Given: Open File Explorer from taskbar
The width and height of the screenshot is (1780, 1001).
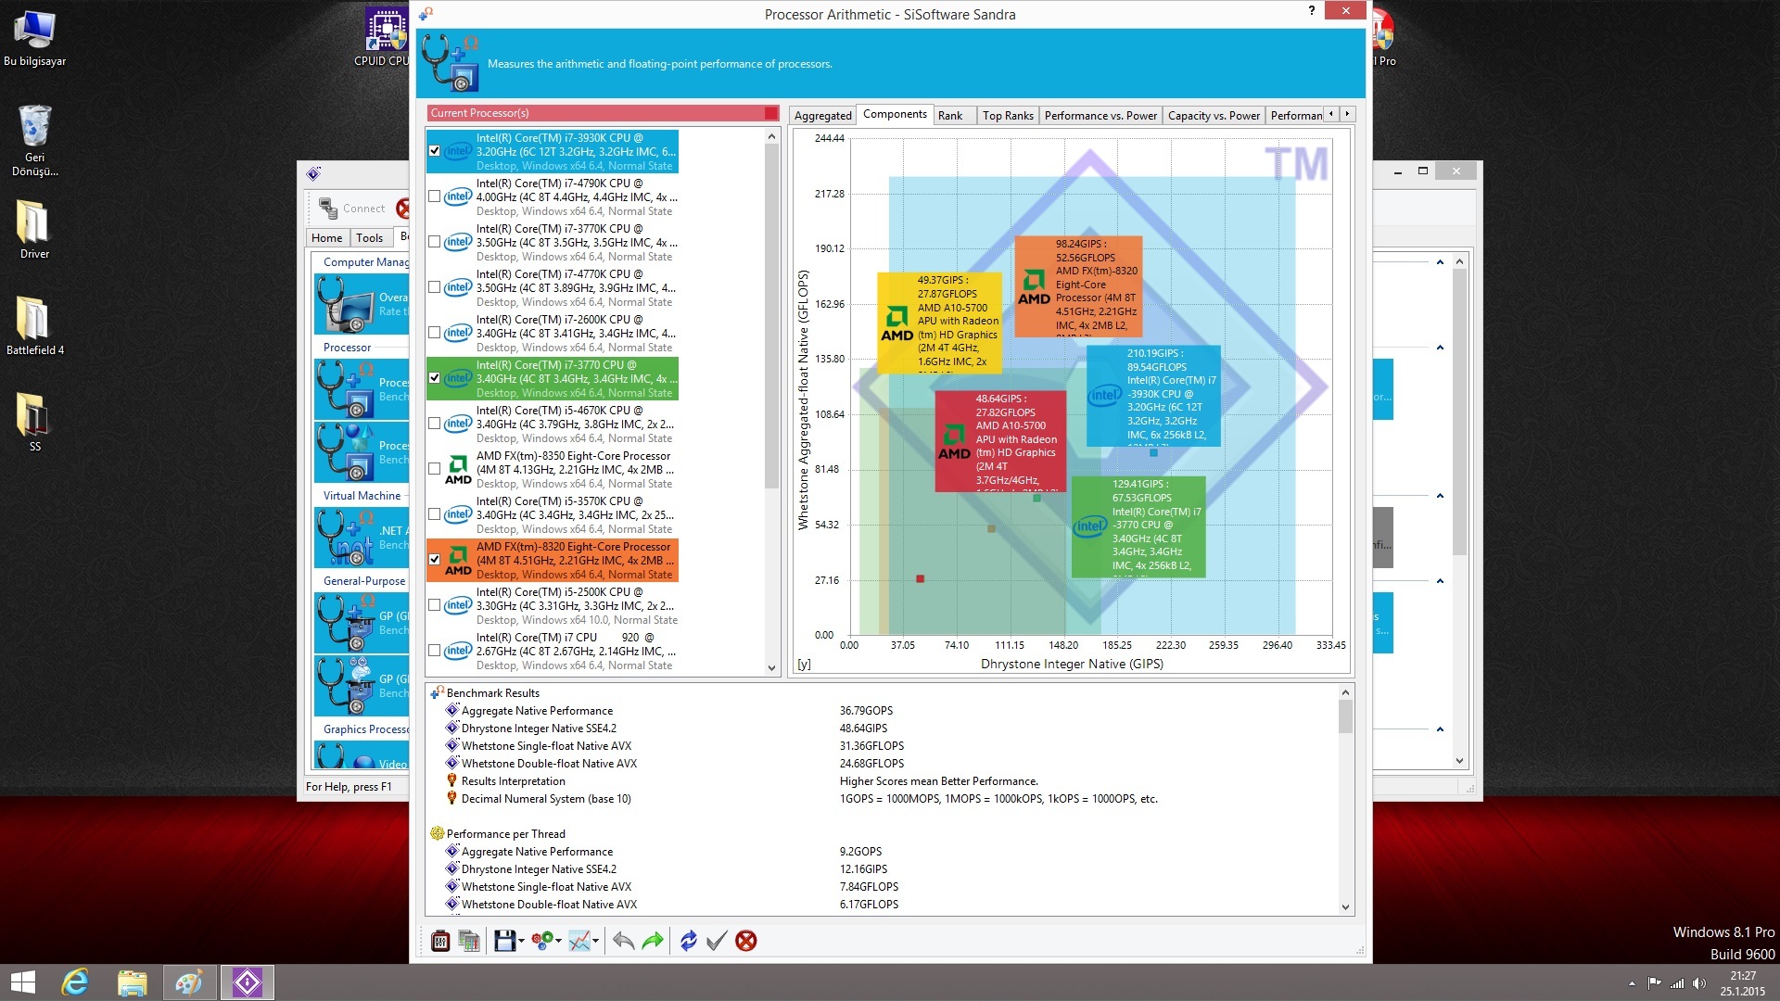Looking at the screenshot, I should click(132, 982).
